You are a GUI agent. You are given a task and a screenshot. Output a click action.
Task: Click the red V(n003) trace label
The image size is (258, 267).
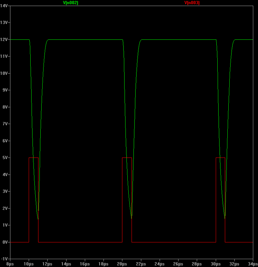point(192,3)
